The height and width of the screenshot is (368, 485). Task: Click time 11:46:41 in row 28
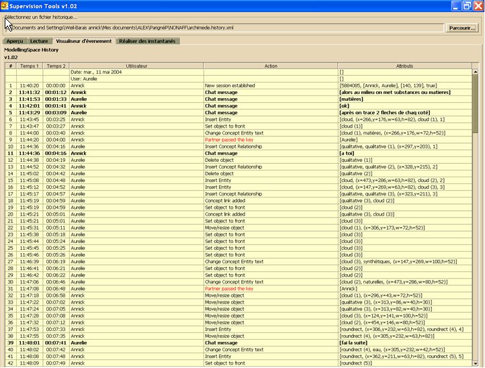pyautogui.click(x=30, y=269)
